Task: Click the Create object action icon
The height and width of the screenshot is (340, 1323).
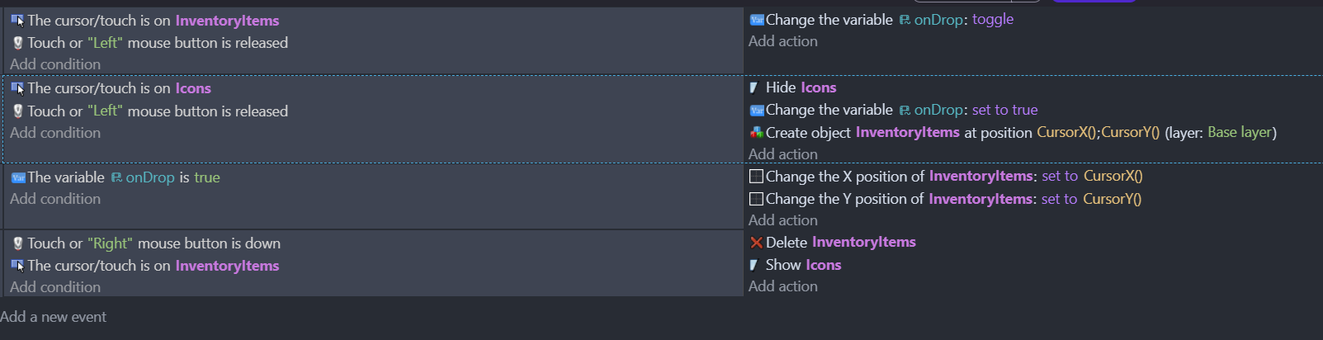Action: (x=756, y=132)
